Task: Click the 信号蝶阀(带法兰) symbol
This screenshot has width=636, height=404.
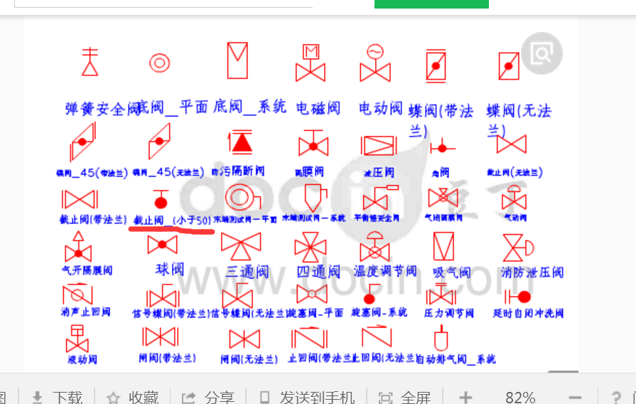Action: pyautogui.click(x=163, y=296)
